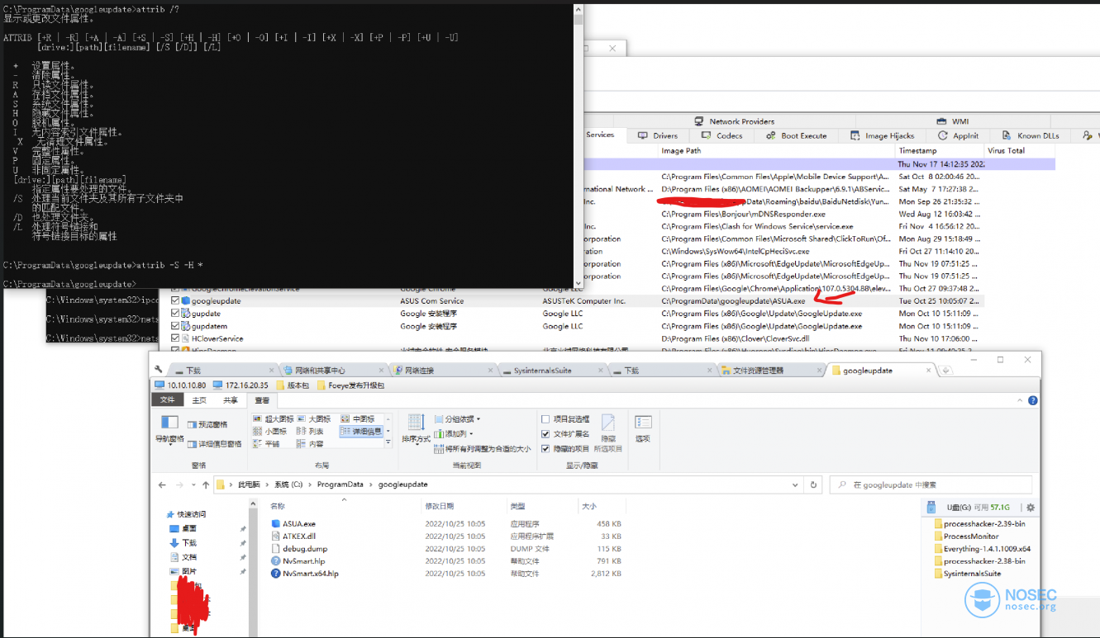The height and width of the screenshot is (638, 1100).
Task: Uncheck the gupdate entry in Autoruns
Action: [174, 314]
